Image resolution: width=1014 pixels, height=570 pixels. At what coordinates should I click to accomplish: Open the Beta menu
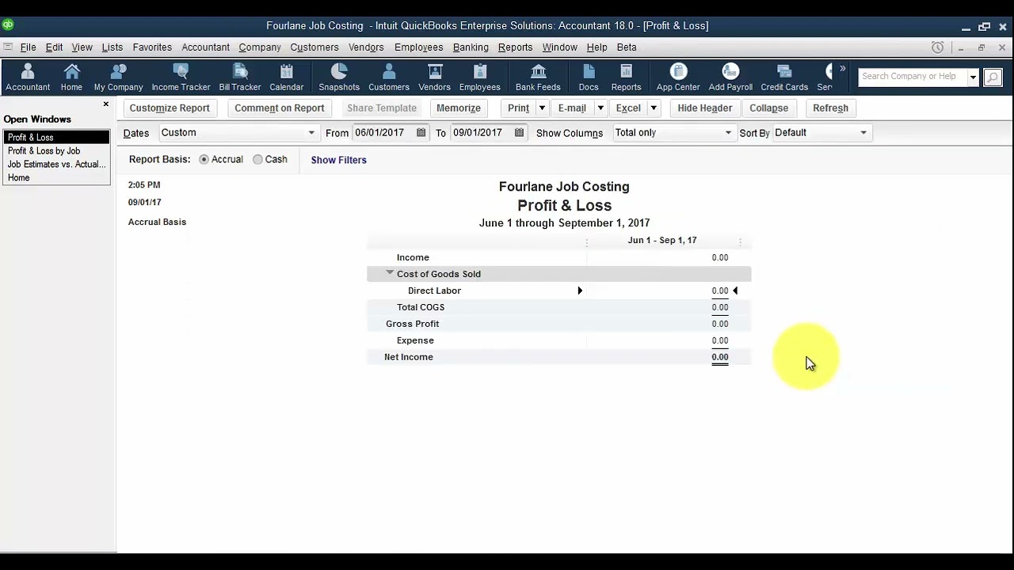click(x=627, y=47)
